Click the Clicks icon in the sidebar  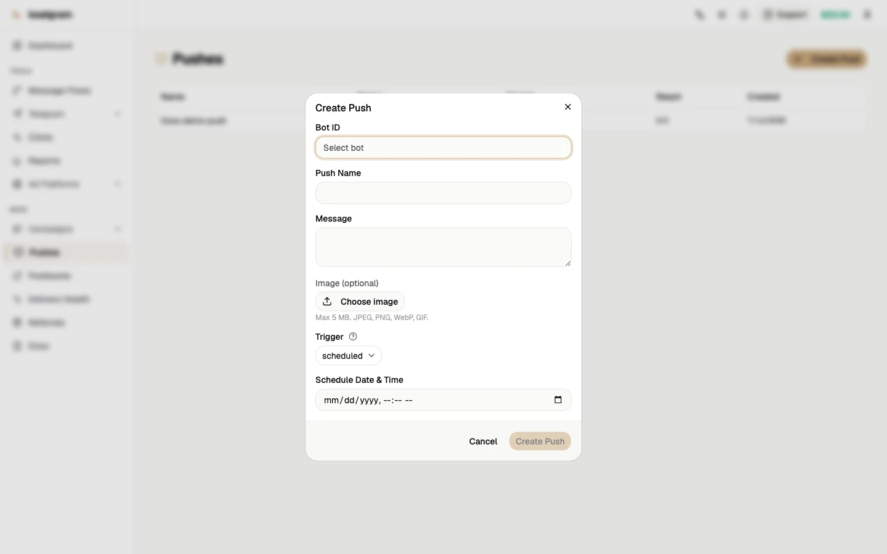click(17, 137)
